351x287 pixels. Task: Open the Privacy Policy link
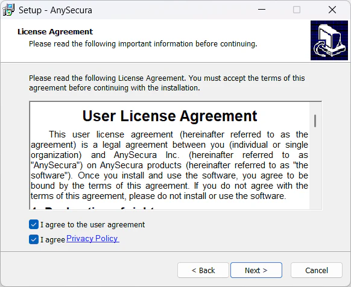[x=93, y=239]
